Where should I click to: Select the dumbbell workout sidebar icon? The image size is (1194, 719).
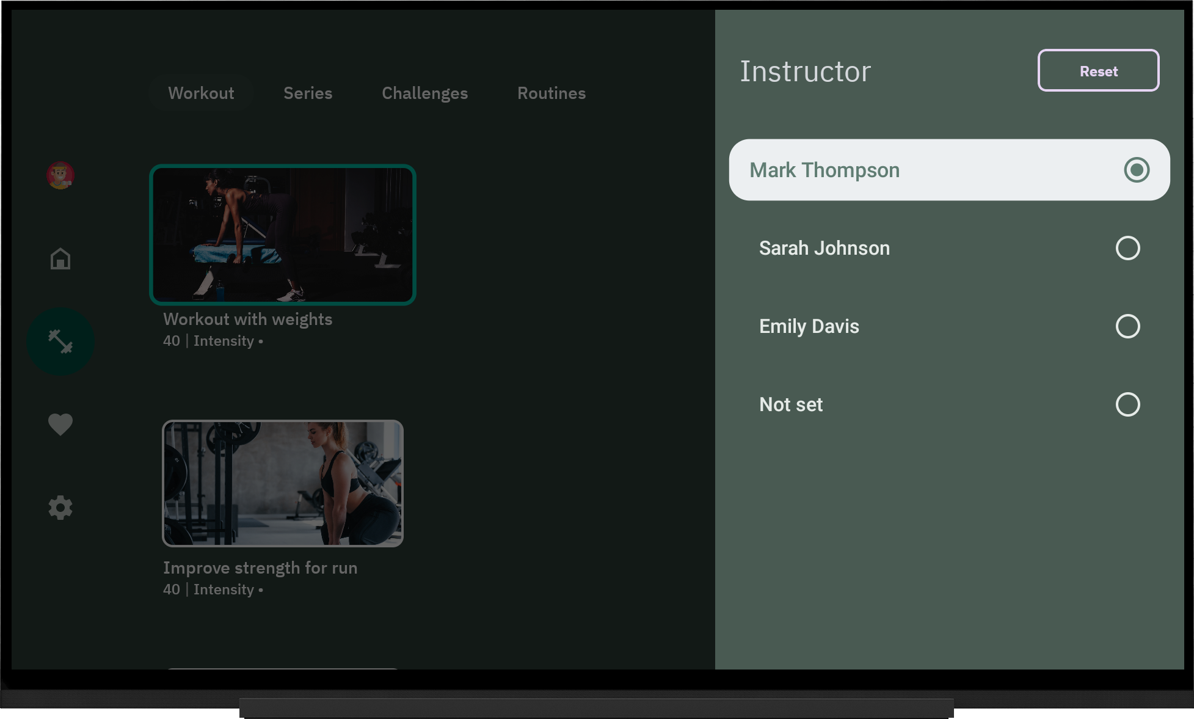60,341
